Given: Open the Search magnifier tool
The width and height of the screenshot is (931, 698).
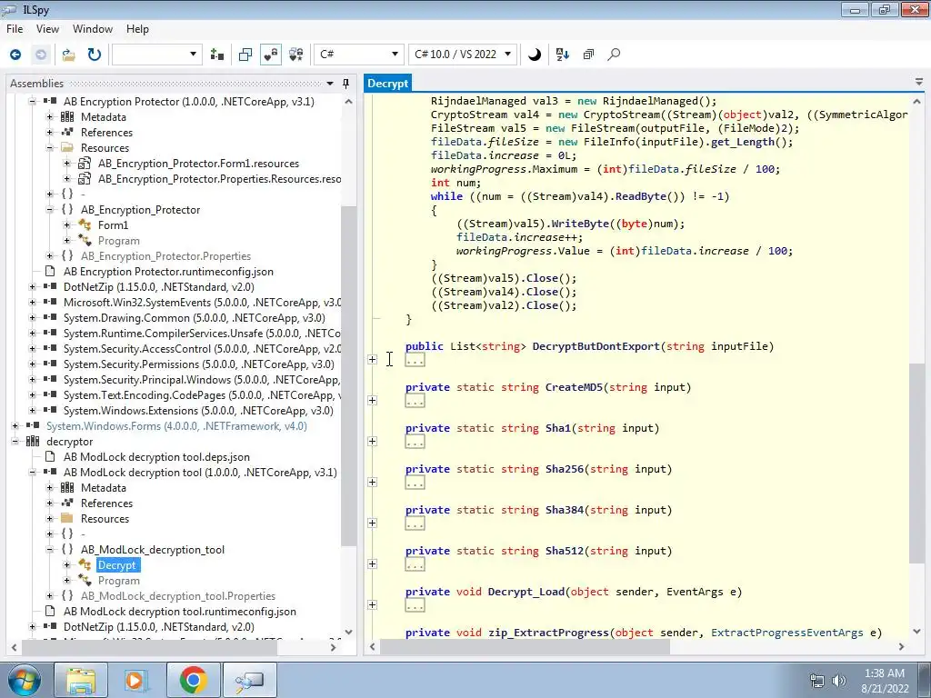Looking at the screenshot, I should point(614,55).
